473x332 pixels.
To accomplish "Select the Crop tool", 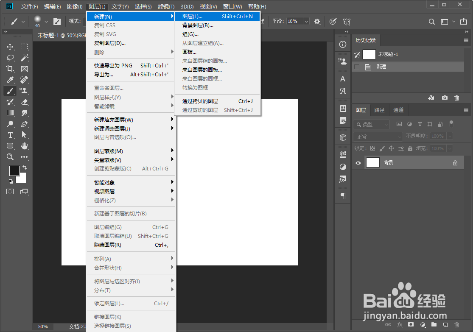I will click(x=10, y=69).
